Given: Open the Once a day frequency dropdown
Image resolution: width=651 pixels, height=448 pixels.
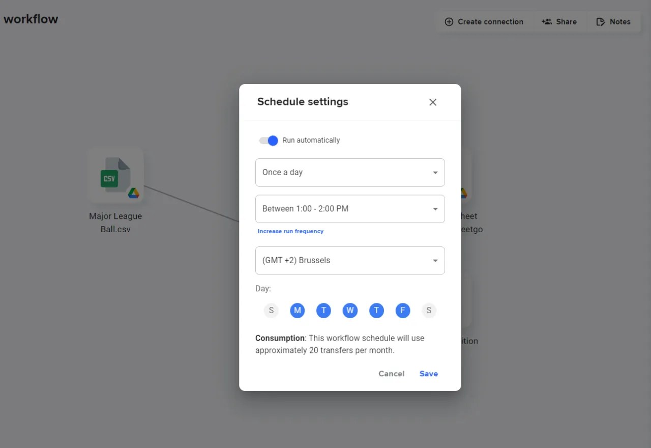Looking at the screenshot, I should 350,172.
